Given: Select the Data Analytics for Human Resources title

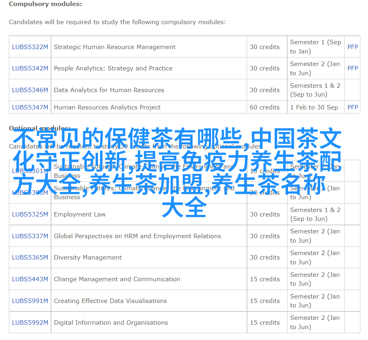Looking at the screenshot, I should pyautogui.click(x=109, y=90).
